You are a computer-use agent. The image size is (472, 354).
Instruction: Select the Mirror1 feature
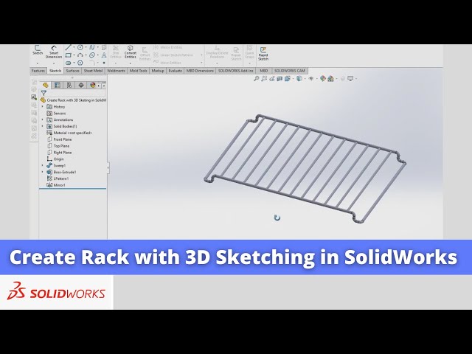[x=60, y=185]
